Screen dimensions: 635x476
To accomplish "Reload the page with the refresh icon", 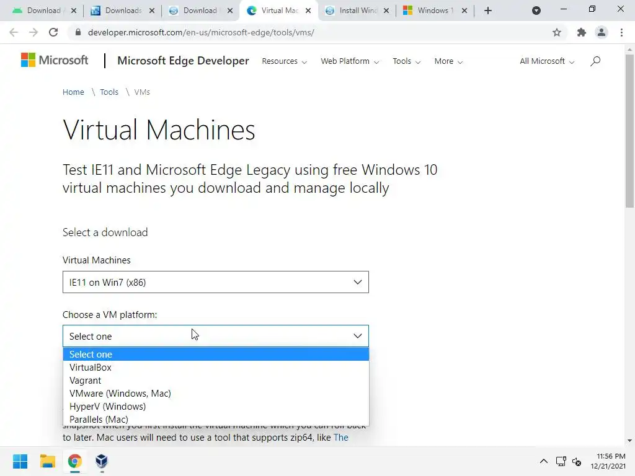I will pyautogui.click(x=53, y=32).
